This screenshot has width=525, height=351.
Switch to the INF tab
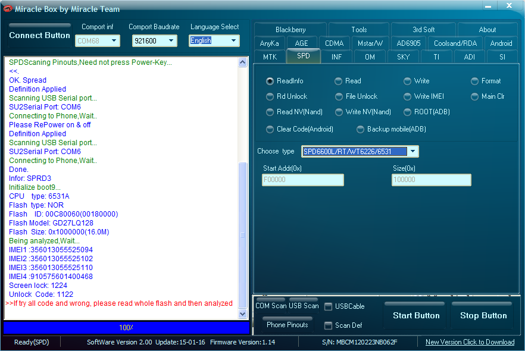pyautogui.click(x=336, y=57)
